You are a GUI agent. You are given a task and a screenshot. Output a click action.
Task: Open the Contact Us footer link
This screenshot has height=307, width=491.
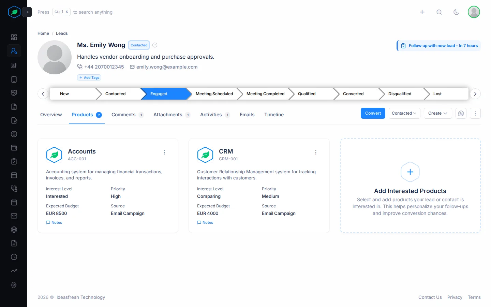point(430,297)
